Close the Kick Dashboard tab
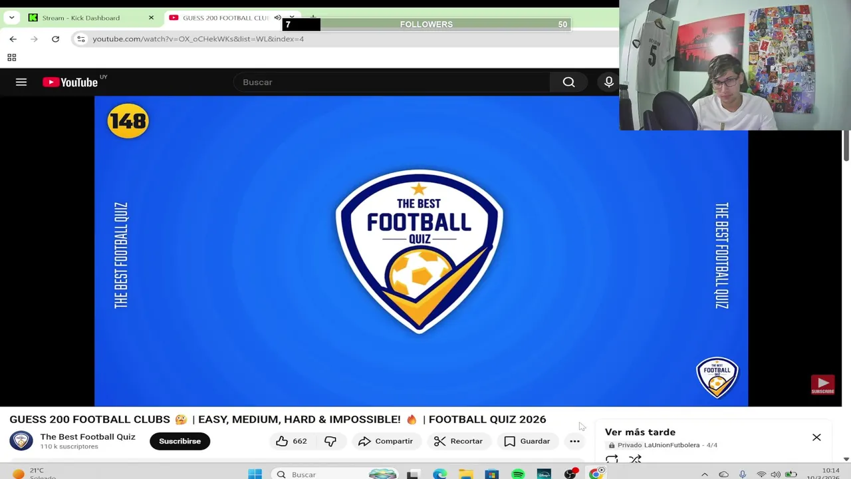 tap(151, 18)
